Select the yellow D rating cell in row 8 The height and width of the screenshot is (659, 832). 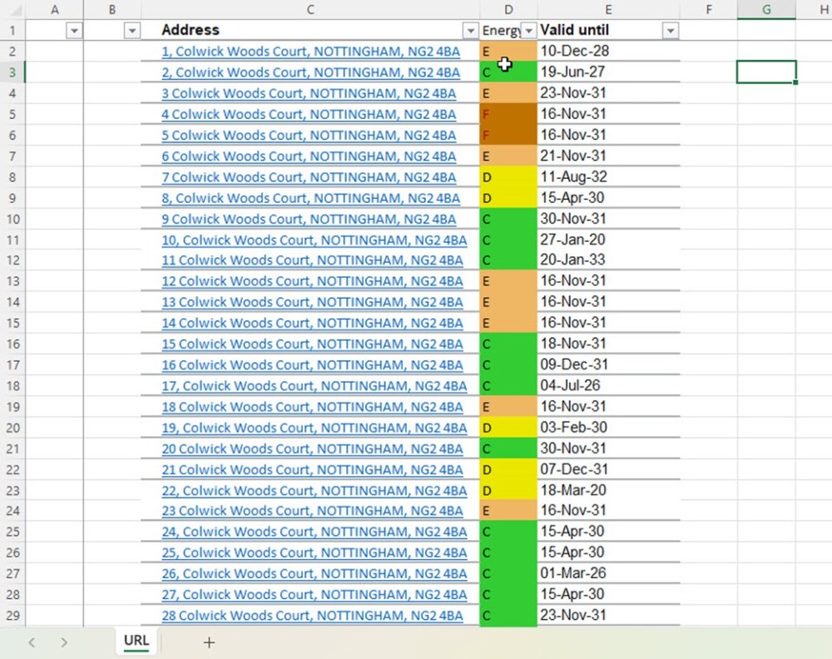(508, 177)
